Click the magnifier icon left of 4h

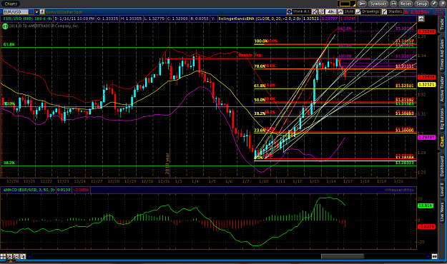321,11
